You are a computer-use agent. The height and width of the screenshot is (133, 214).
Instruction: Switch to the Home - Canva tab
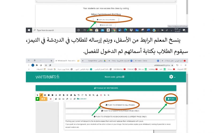(x=147, y=61)
